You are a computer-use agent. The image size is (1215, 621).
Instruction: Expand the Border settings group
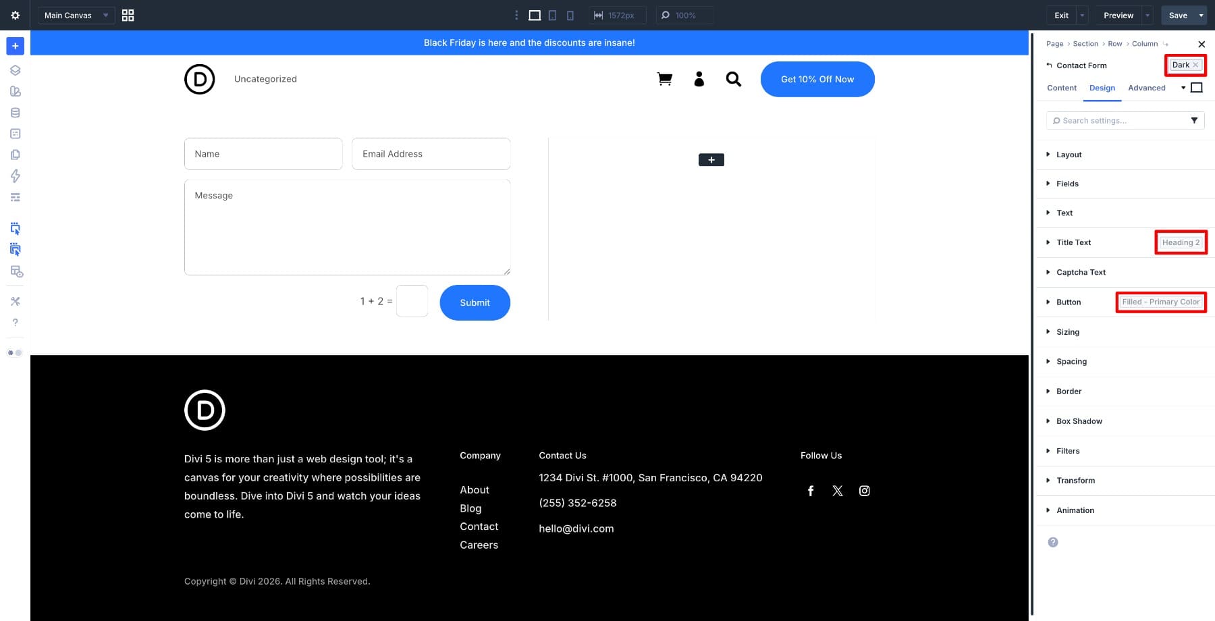coord(1125,391)
